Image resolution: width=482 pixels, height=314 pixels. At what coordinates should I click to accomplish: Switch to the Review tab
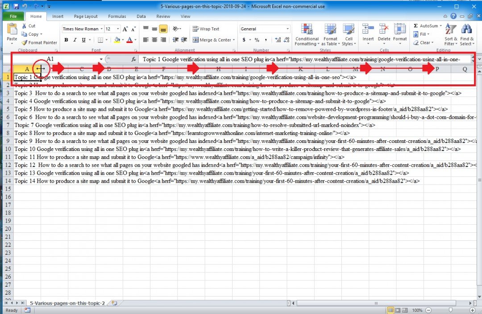tap(163, 16)
